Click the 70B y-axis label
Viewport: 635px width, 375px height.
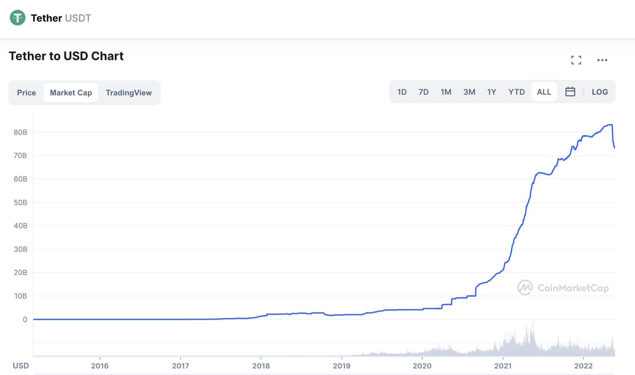(x=21, y=156)
